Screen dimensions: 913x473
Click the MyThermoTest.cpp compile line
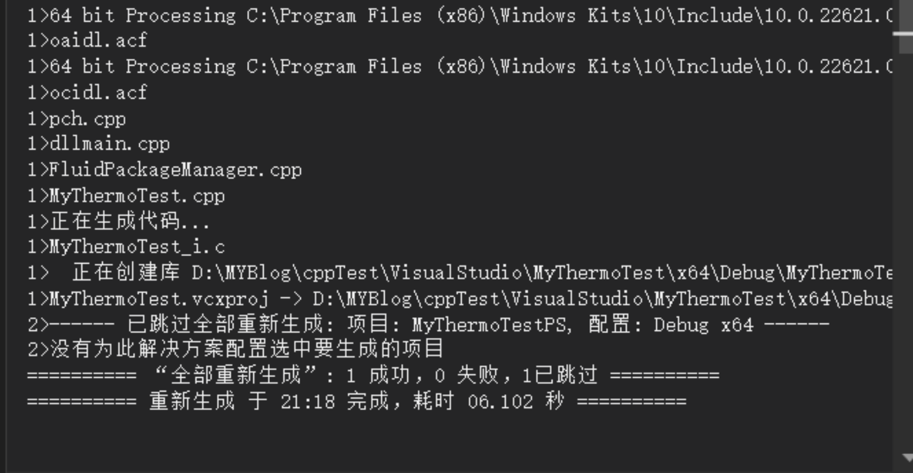coord(126,196)
